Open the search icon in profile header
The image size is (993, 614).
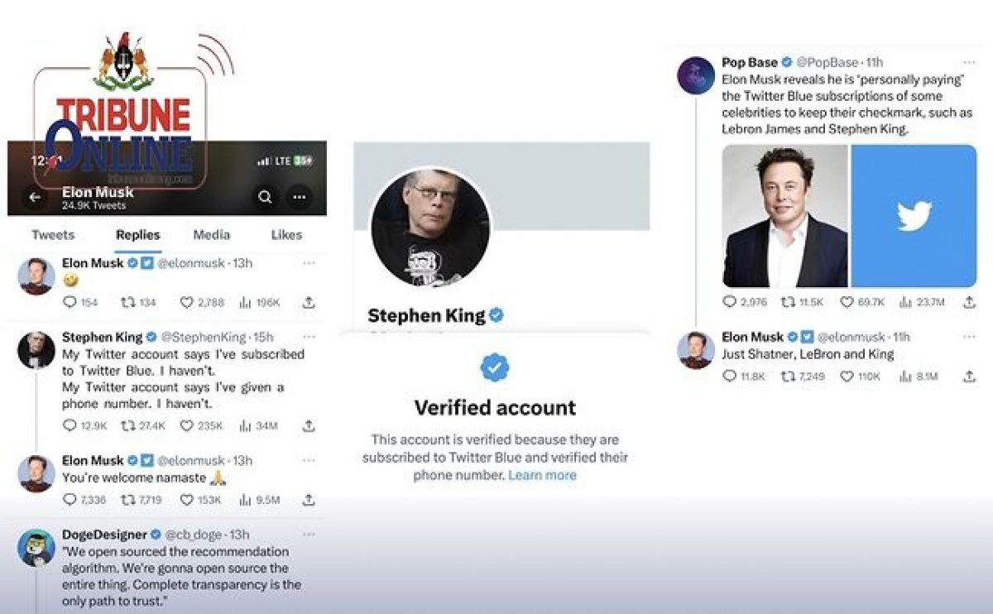[265, 197]
